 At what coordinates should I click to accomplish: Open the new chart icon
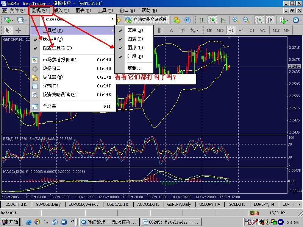coord(7,20)
